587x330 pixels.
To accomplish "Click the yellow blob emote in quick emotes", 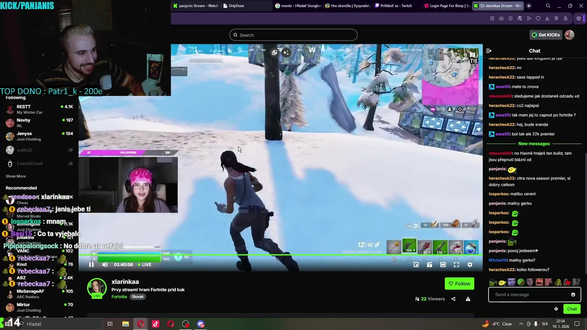I will tap(502, 282).
